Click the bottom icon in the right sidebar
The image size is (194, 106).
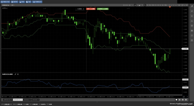point(192,40)
